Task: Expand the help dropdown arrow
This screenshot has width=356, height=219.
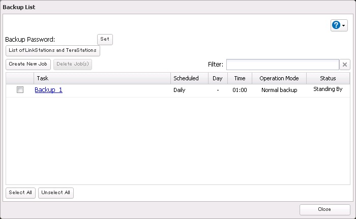Action: [x=344, y=25]
